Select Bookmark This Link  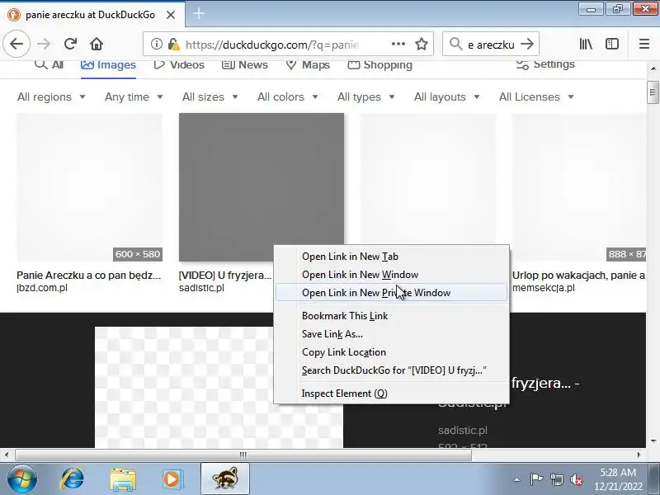[x=391, y=316]
